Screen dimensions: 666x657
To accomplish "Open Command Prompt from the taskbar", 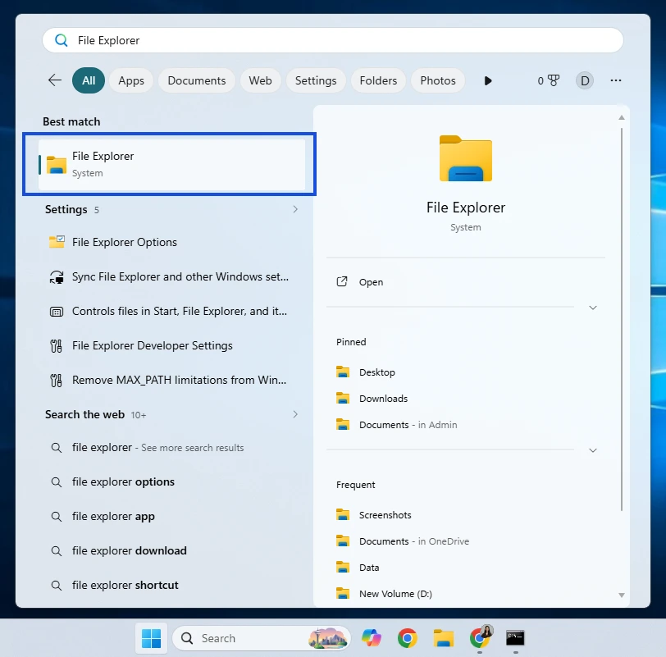I will click(515, 637).
